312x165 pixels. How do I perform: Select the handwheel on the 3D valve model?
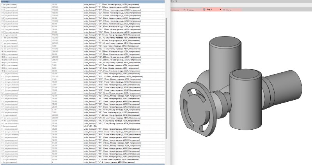[198, 109]
